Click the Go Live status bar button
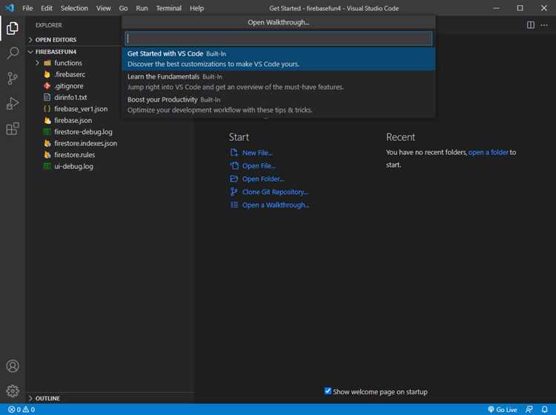This screenshot has width=556, height=415. (502, 409)
